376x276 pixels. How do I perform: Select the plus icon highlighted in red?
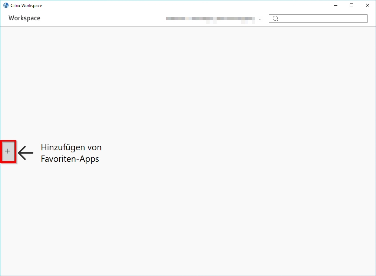click(8, 151)
